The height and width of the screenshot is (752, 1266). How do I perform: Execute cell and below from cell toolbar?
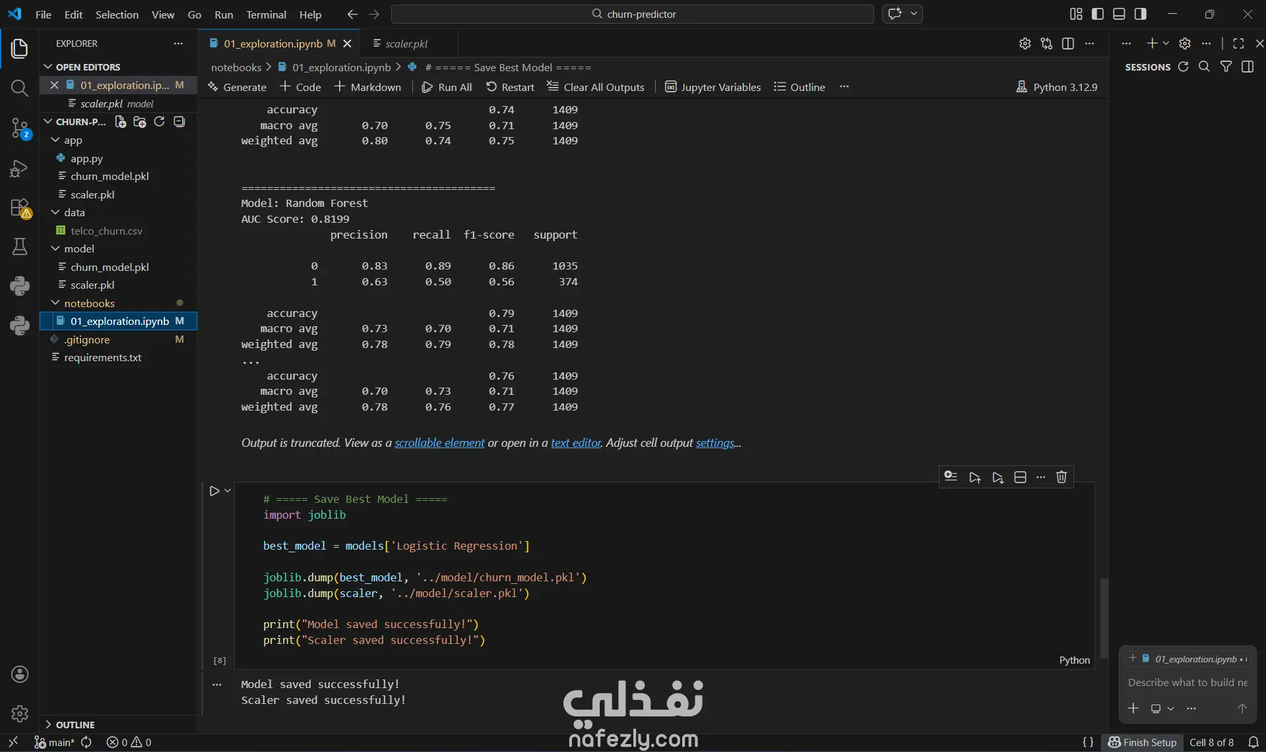[998, 477]
